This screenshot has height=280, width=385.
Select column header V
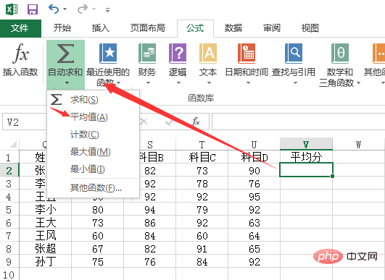[306, 144]
